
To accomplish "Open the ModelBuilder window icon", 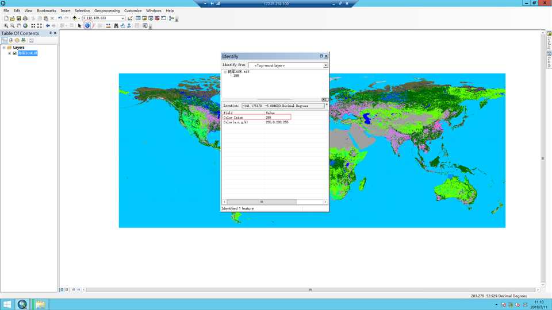I will point(171,18).
